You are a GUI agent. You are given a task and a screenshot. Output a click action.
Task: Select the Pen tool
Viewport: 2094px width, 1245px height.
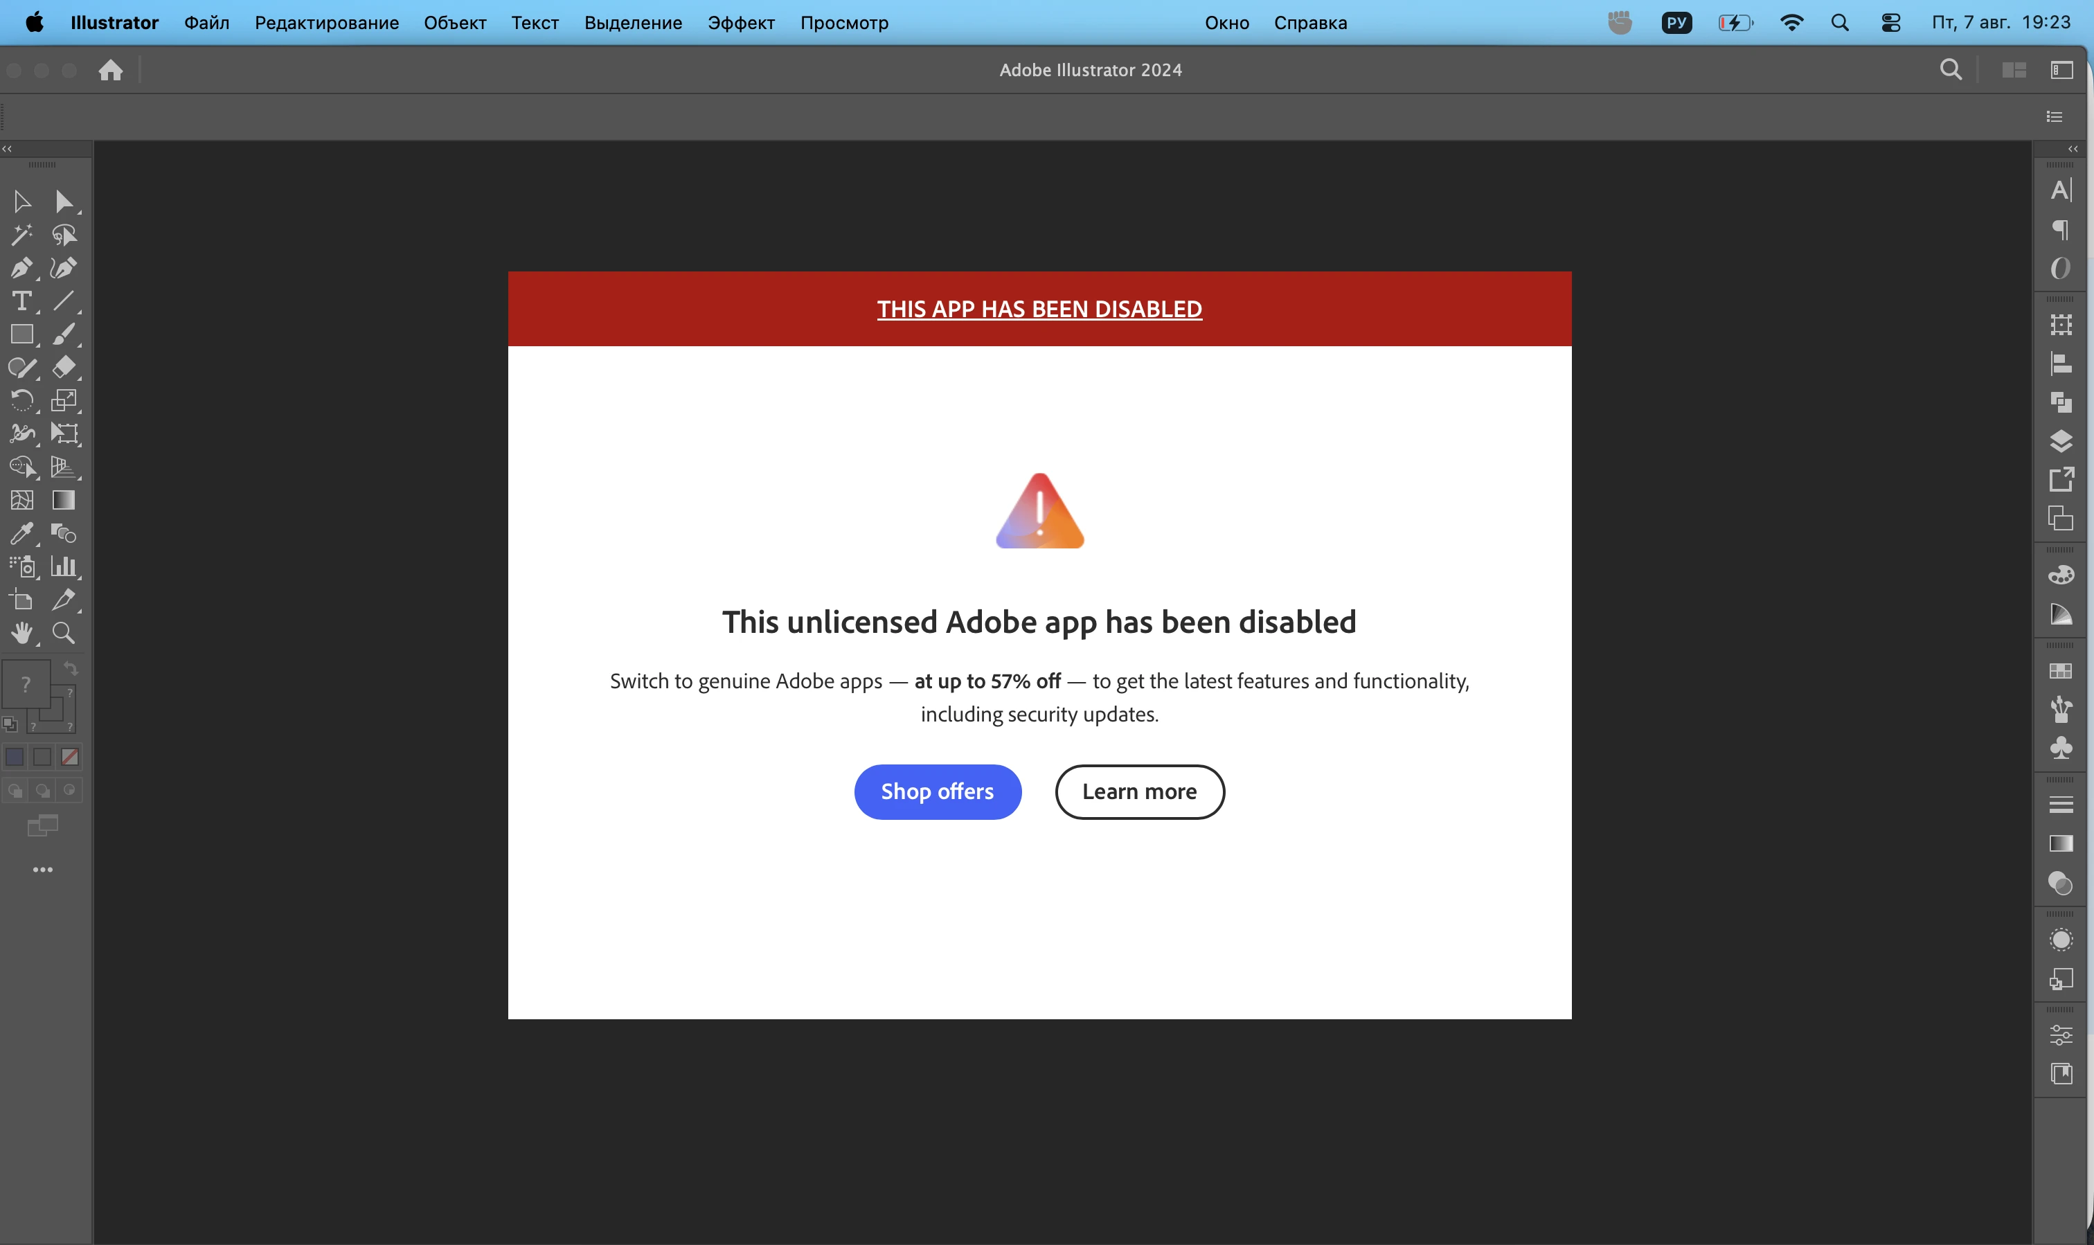22,267
